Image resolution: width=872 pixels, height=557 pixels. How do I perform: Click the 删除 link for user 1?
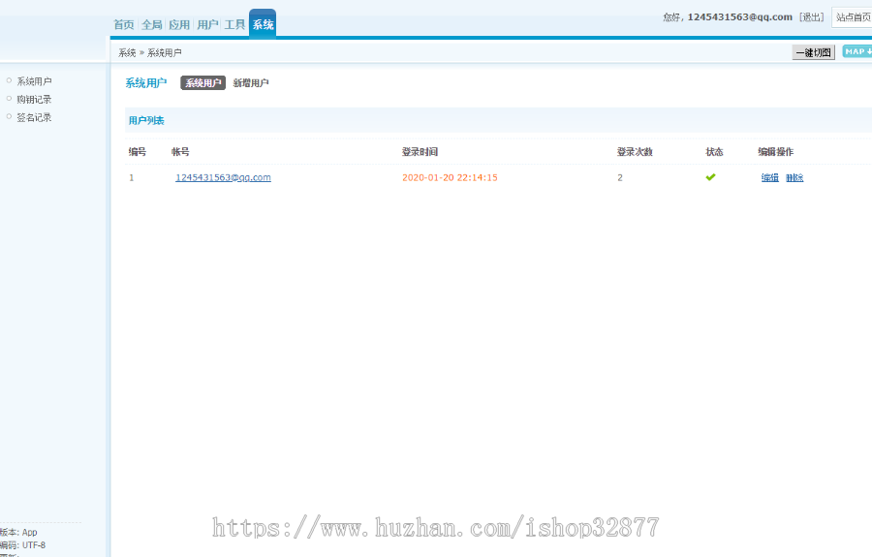click(x=794, y=177)
